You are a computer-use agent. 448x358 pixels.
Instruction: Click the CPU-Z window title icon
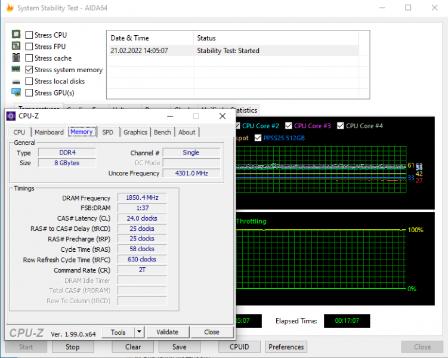11,116
